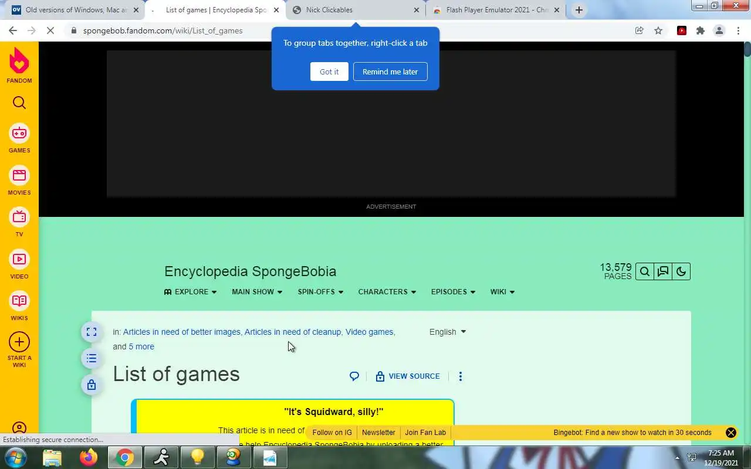Open the Games section in sidebar
Viewport: 751px width, 469px height.
[x=19, y=139]
